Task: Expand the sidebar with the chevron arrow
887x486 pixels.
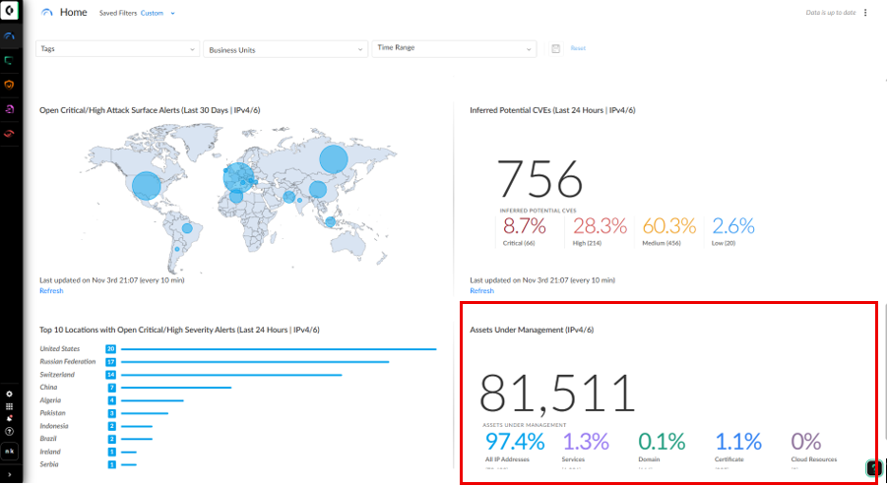Action: tap(9, 475)
